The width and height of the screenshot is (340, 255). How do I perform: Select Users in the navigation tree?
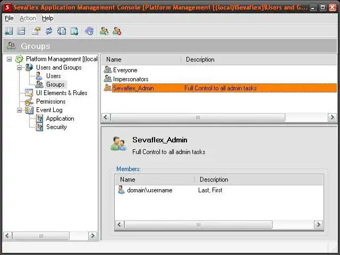(x=53, y=76)
